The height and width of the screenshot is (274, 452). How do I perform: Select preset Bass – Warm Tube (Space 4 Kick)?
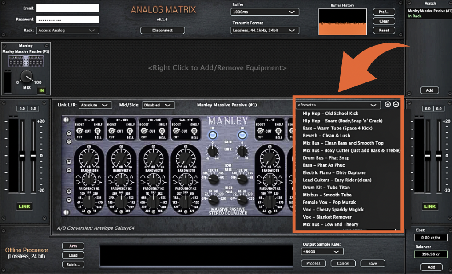(x=337, y=128)
